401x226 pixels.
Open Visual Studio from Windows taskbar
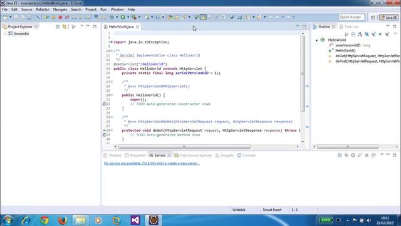(x=135, y=220)
